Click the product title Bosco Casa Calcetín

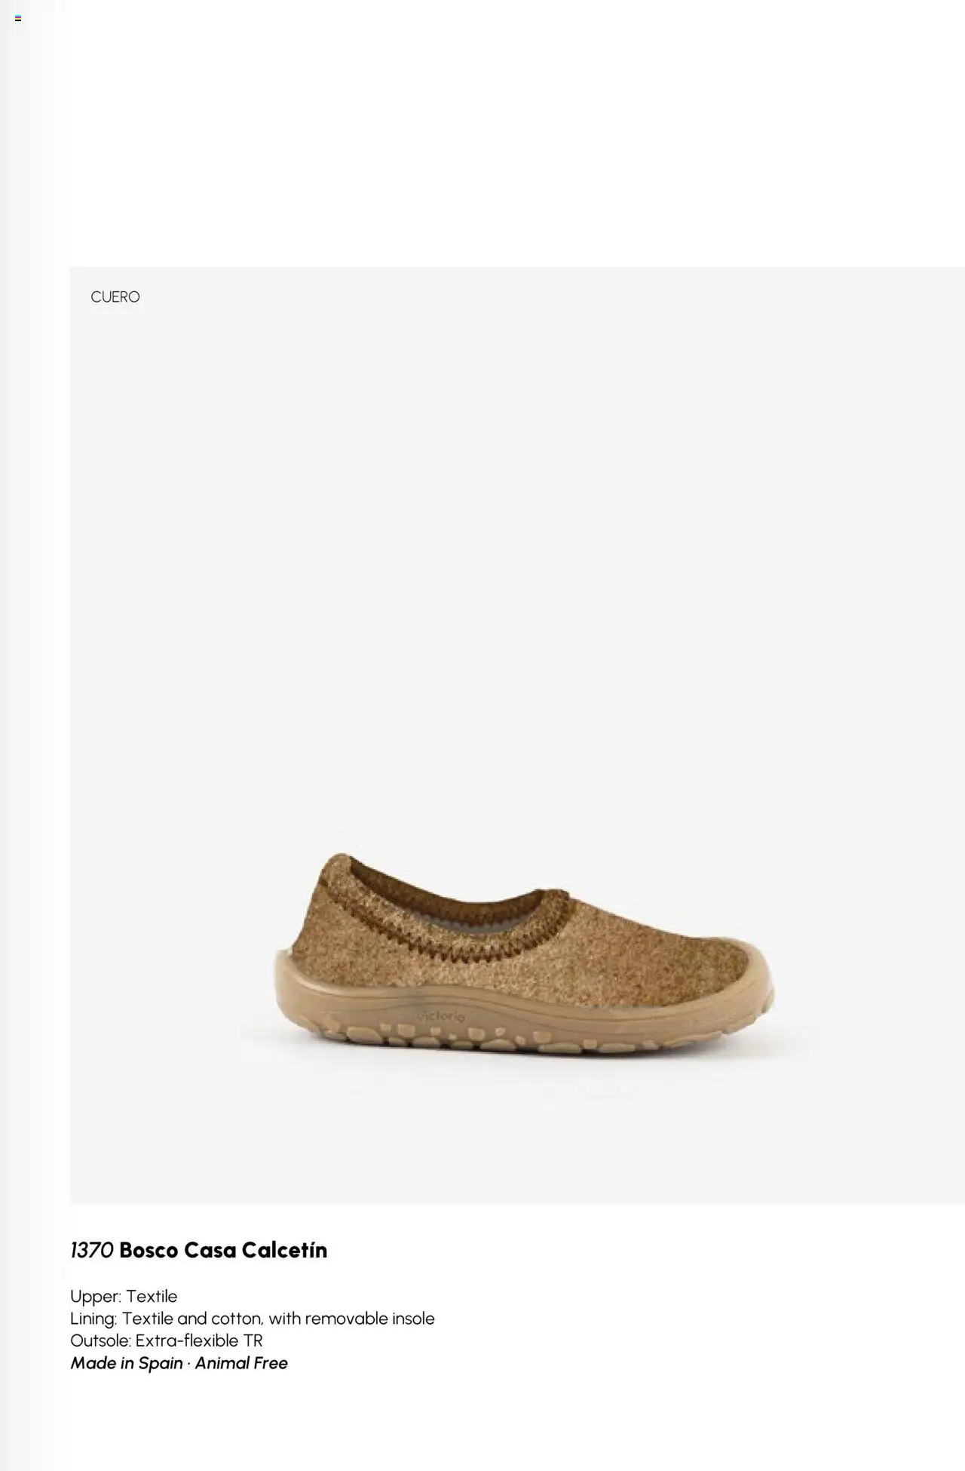(x=223, y=1250)
